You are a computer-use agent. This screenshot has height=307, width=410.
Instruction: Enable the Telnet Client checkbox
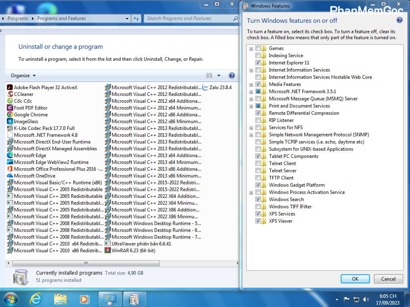(258, 163)
